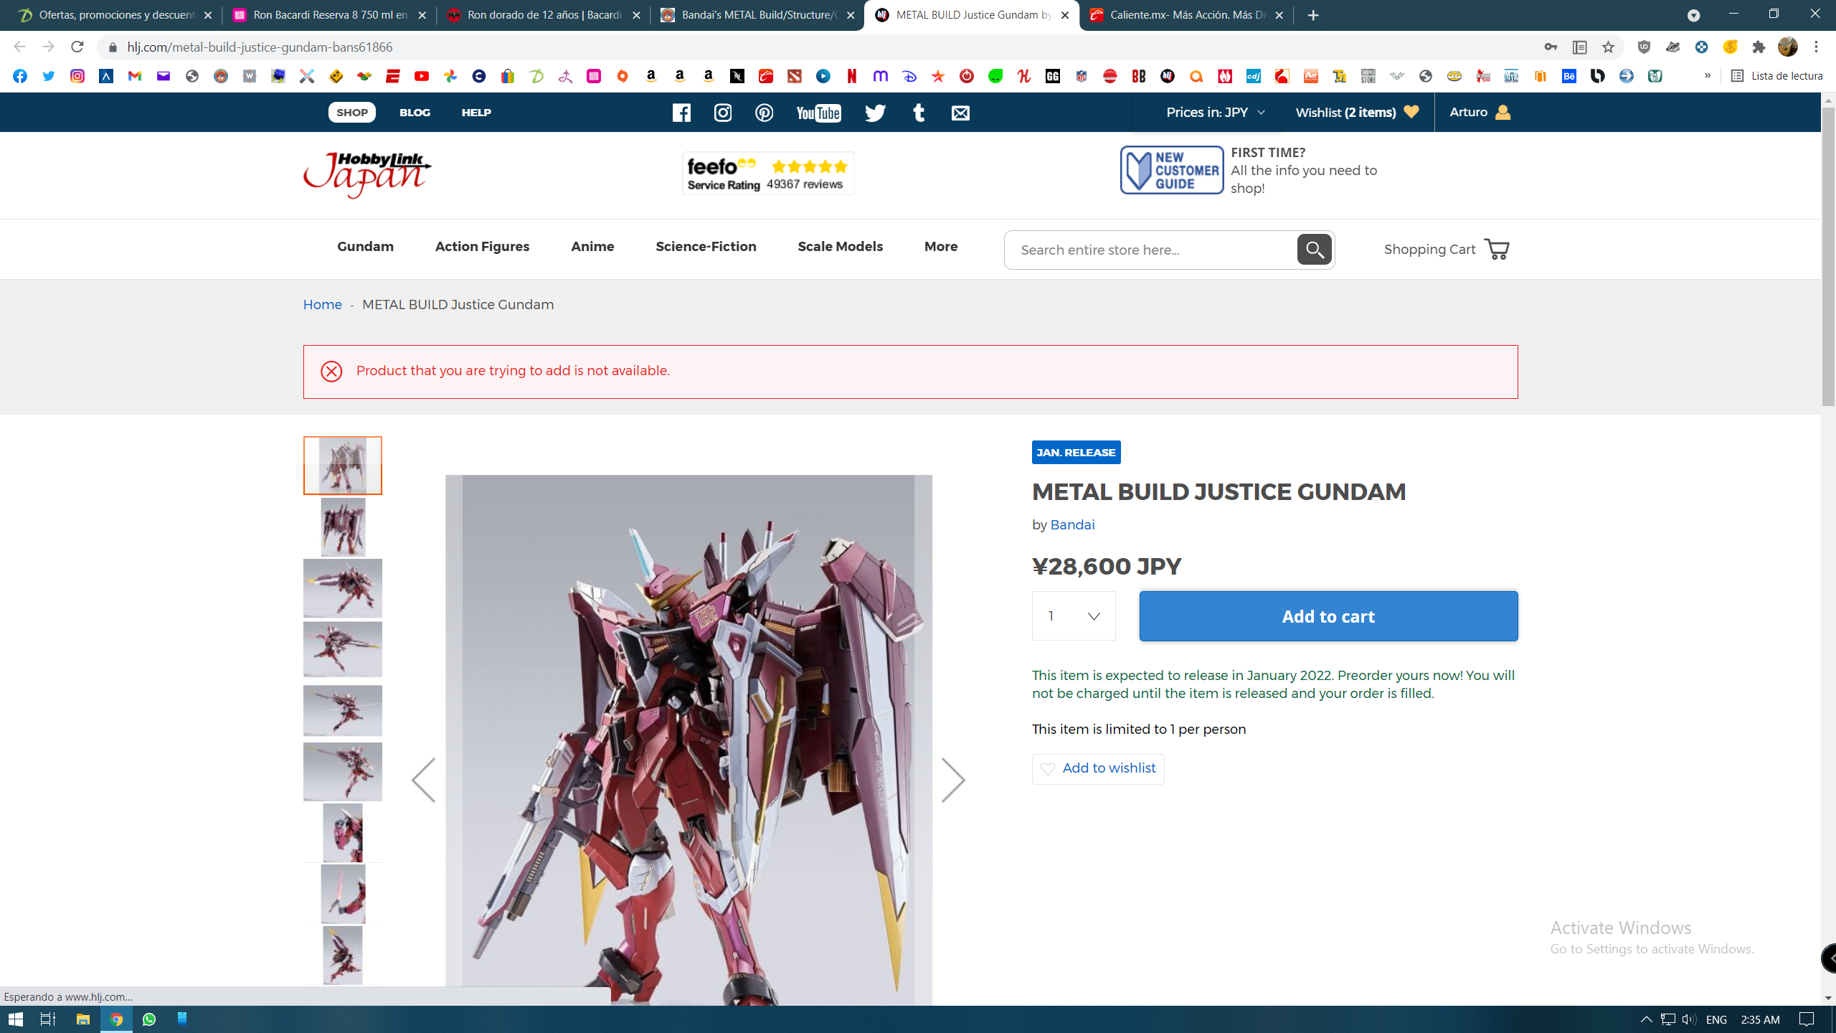Click the volume speaker tray icon
This screenshot has height=1033, width=1836.
(1688, 1019)
